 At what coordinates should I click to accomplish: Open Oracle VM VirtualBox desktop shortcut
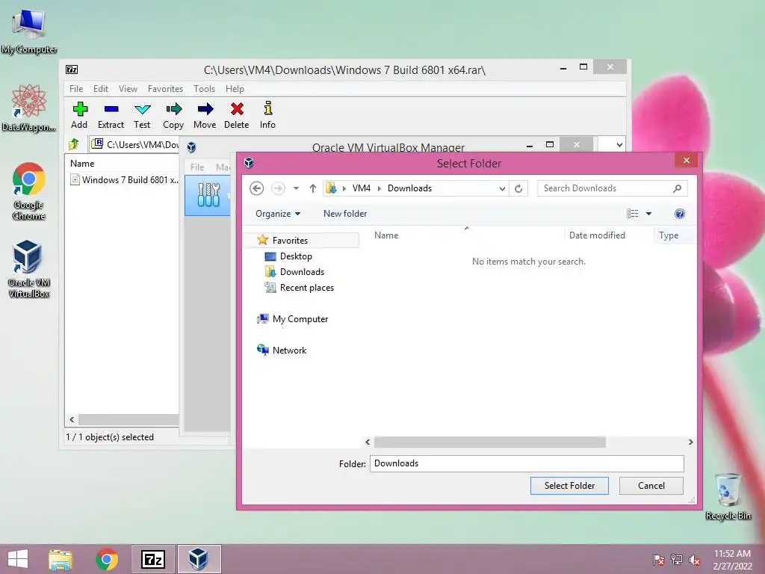pyautogui.click(x=29, y=269)
